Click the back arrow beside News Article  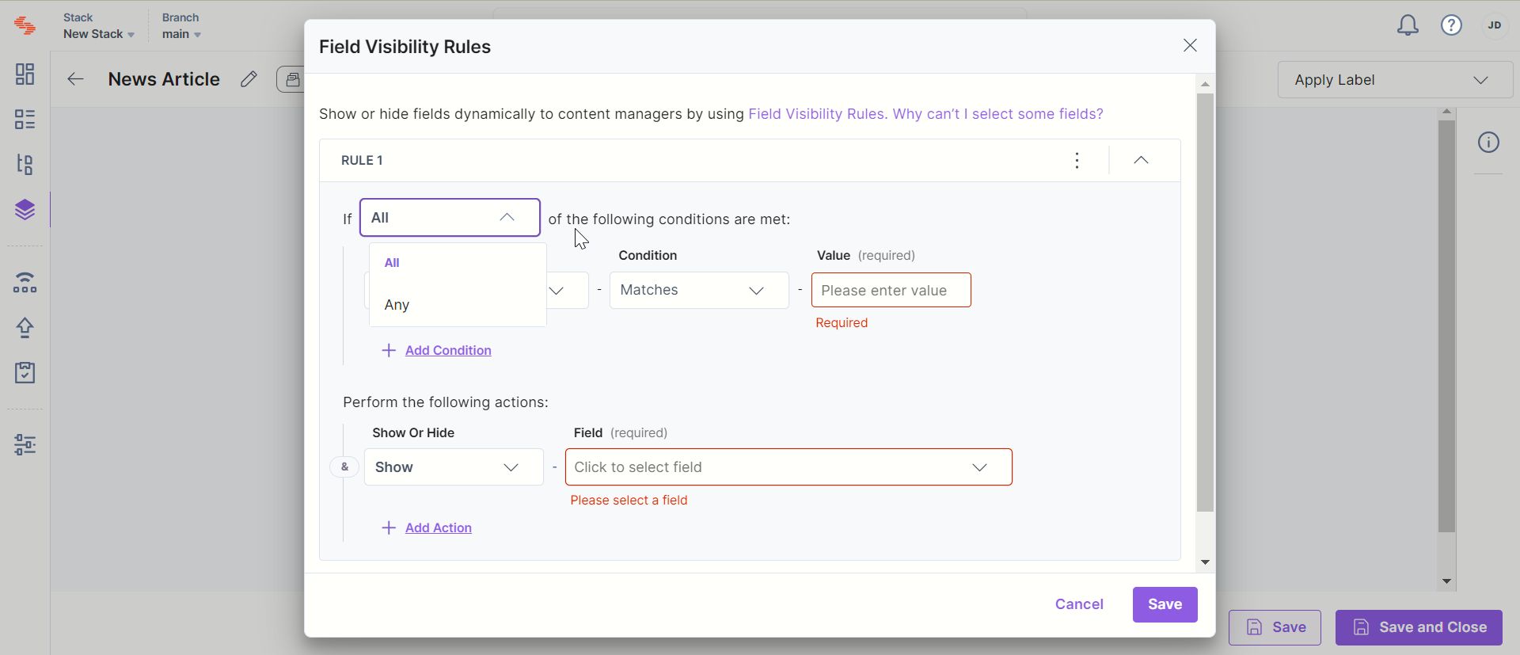(x=75, y=79)
